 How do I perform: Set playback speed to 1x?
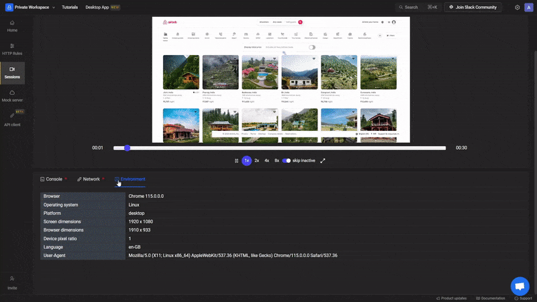[x=246, y=160]
